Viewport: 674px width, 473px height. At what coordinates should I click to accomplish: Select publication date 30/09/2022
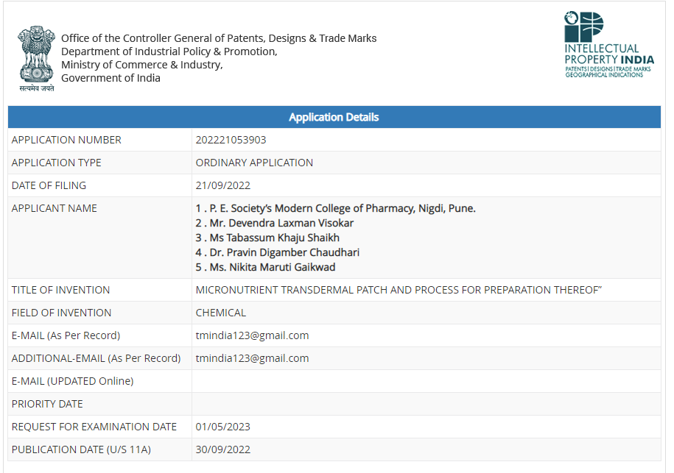click(x=222, y=449)
